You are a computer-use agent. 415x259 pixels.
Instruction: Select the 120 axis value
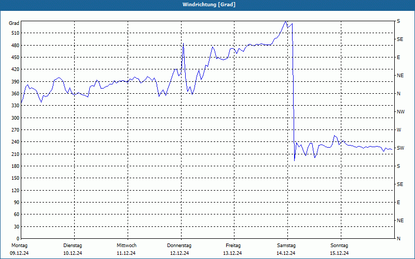(16, 190)
